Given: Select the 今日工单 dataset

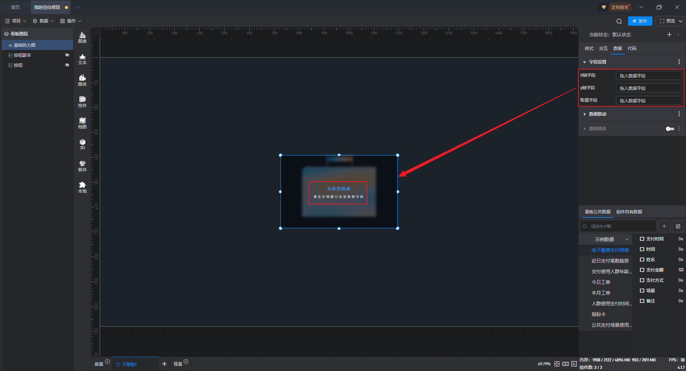Looking at the screenshot, I should 601,282.
